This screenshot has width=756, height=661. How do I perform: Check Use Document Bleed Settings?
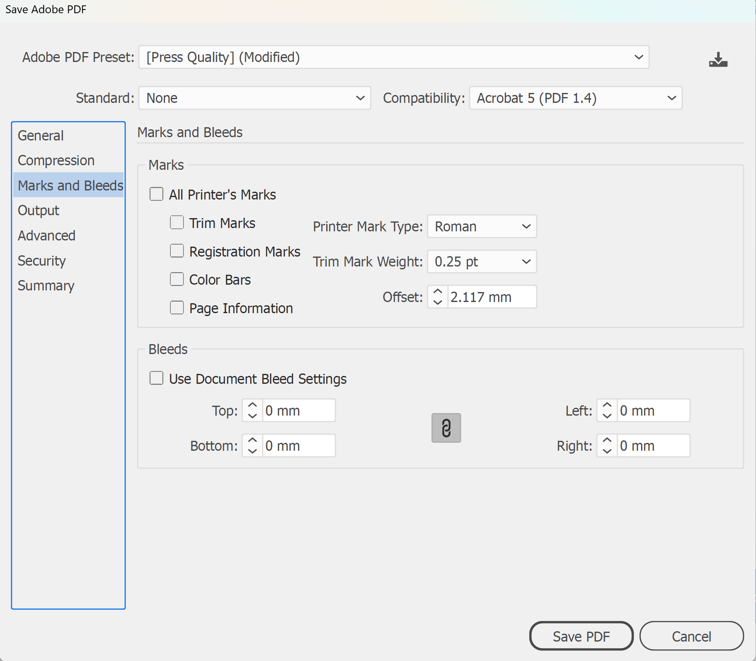156,378
